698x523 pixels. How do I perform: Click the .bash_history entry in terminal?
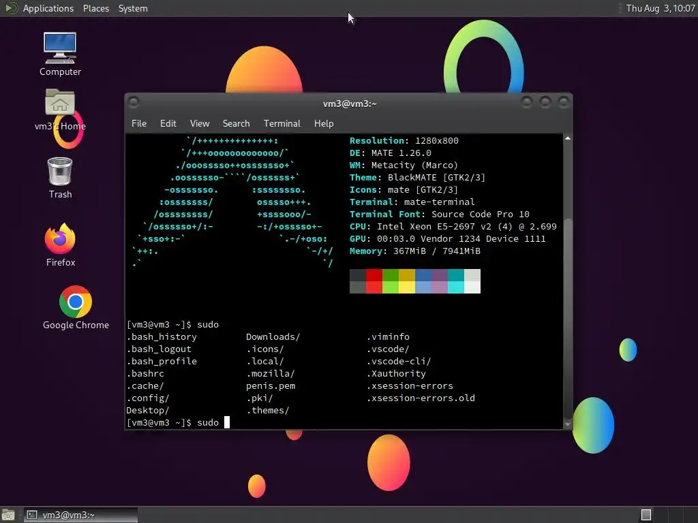(162, 336)
